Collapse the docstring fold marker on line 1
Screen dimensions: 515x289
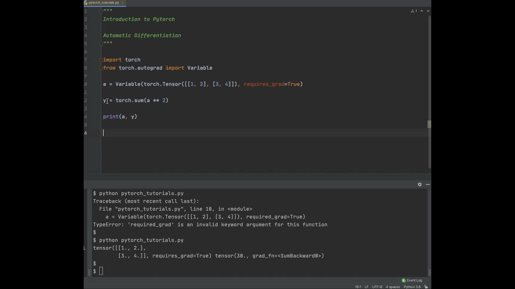(101, 11)
